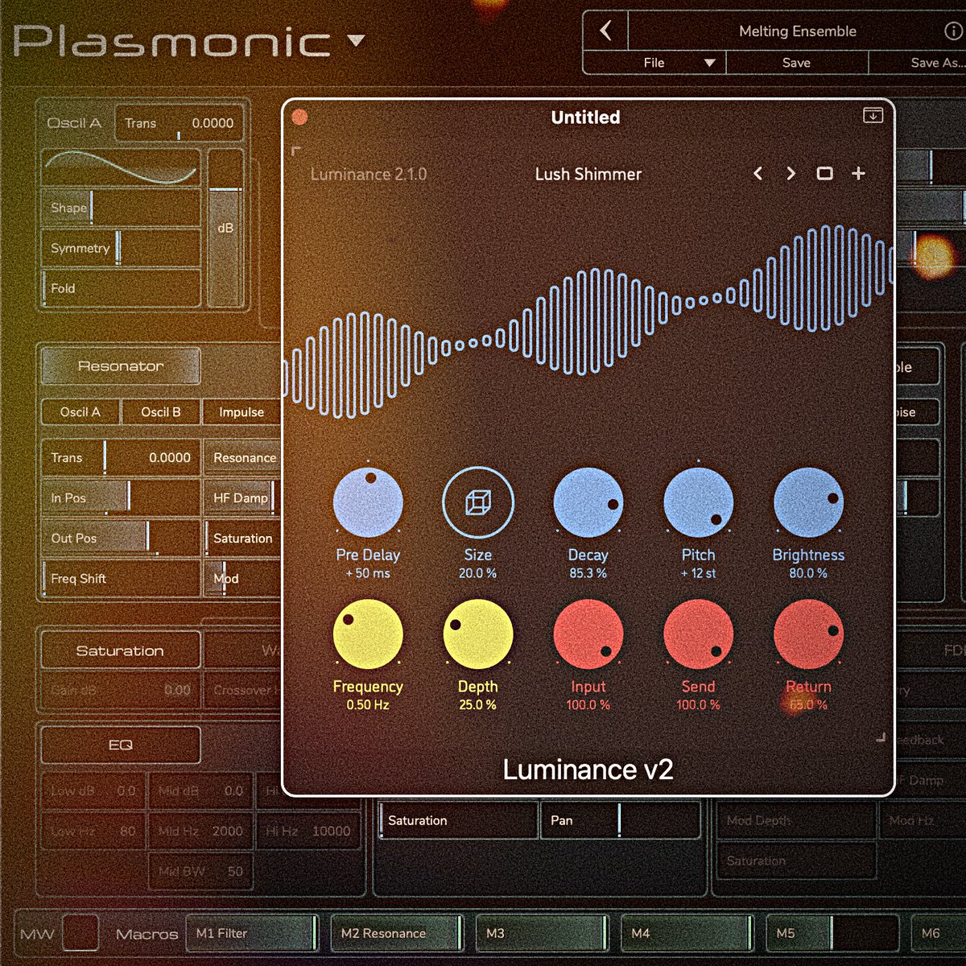Viewport: 966px width, 966px height.
Task: Click the M1 Filter macro slider
Action: [253, 933]
